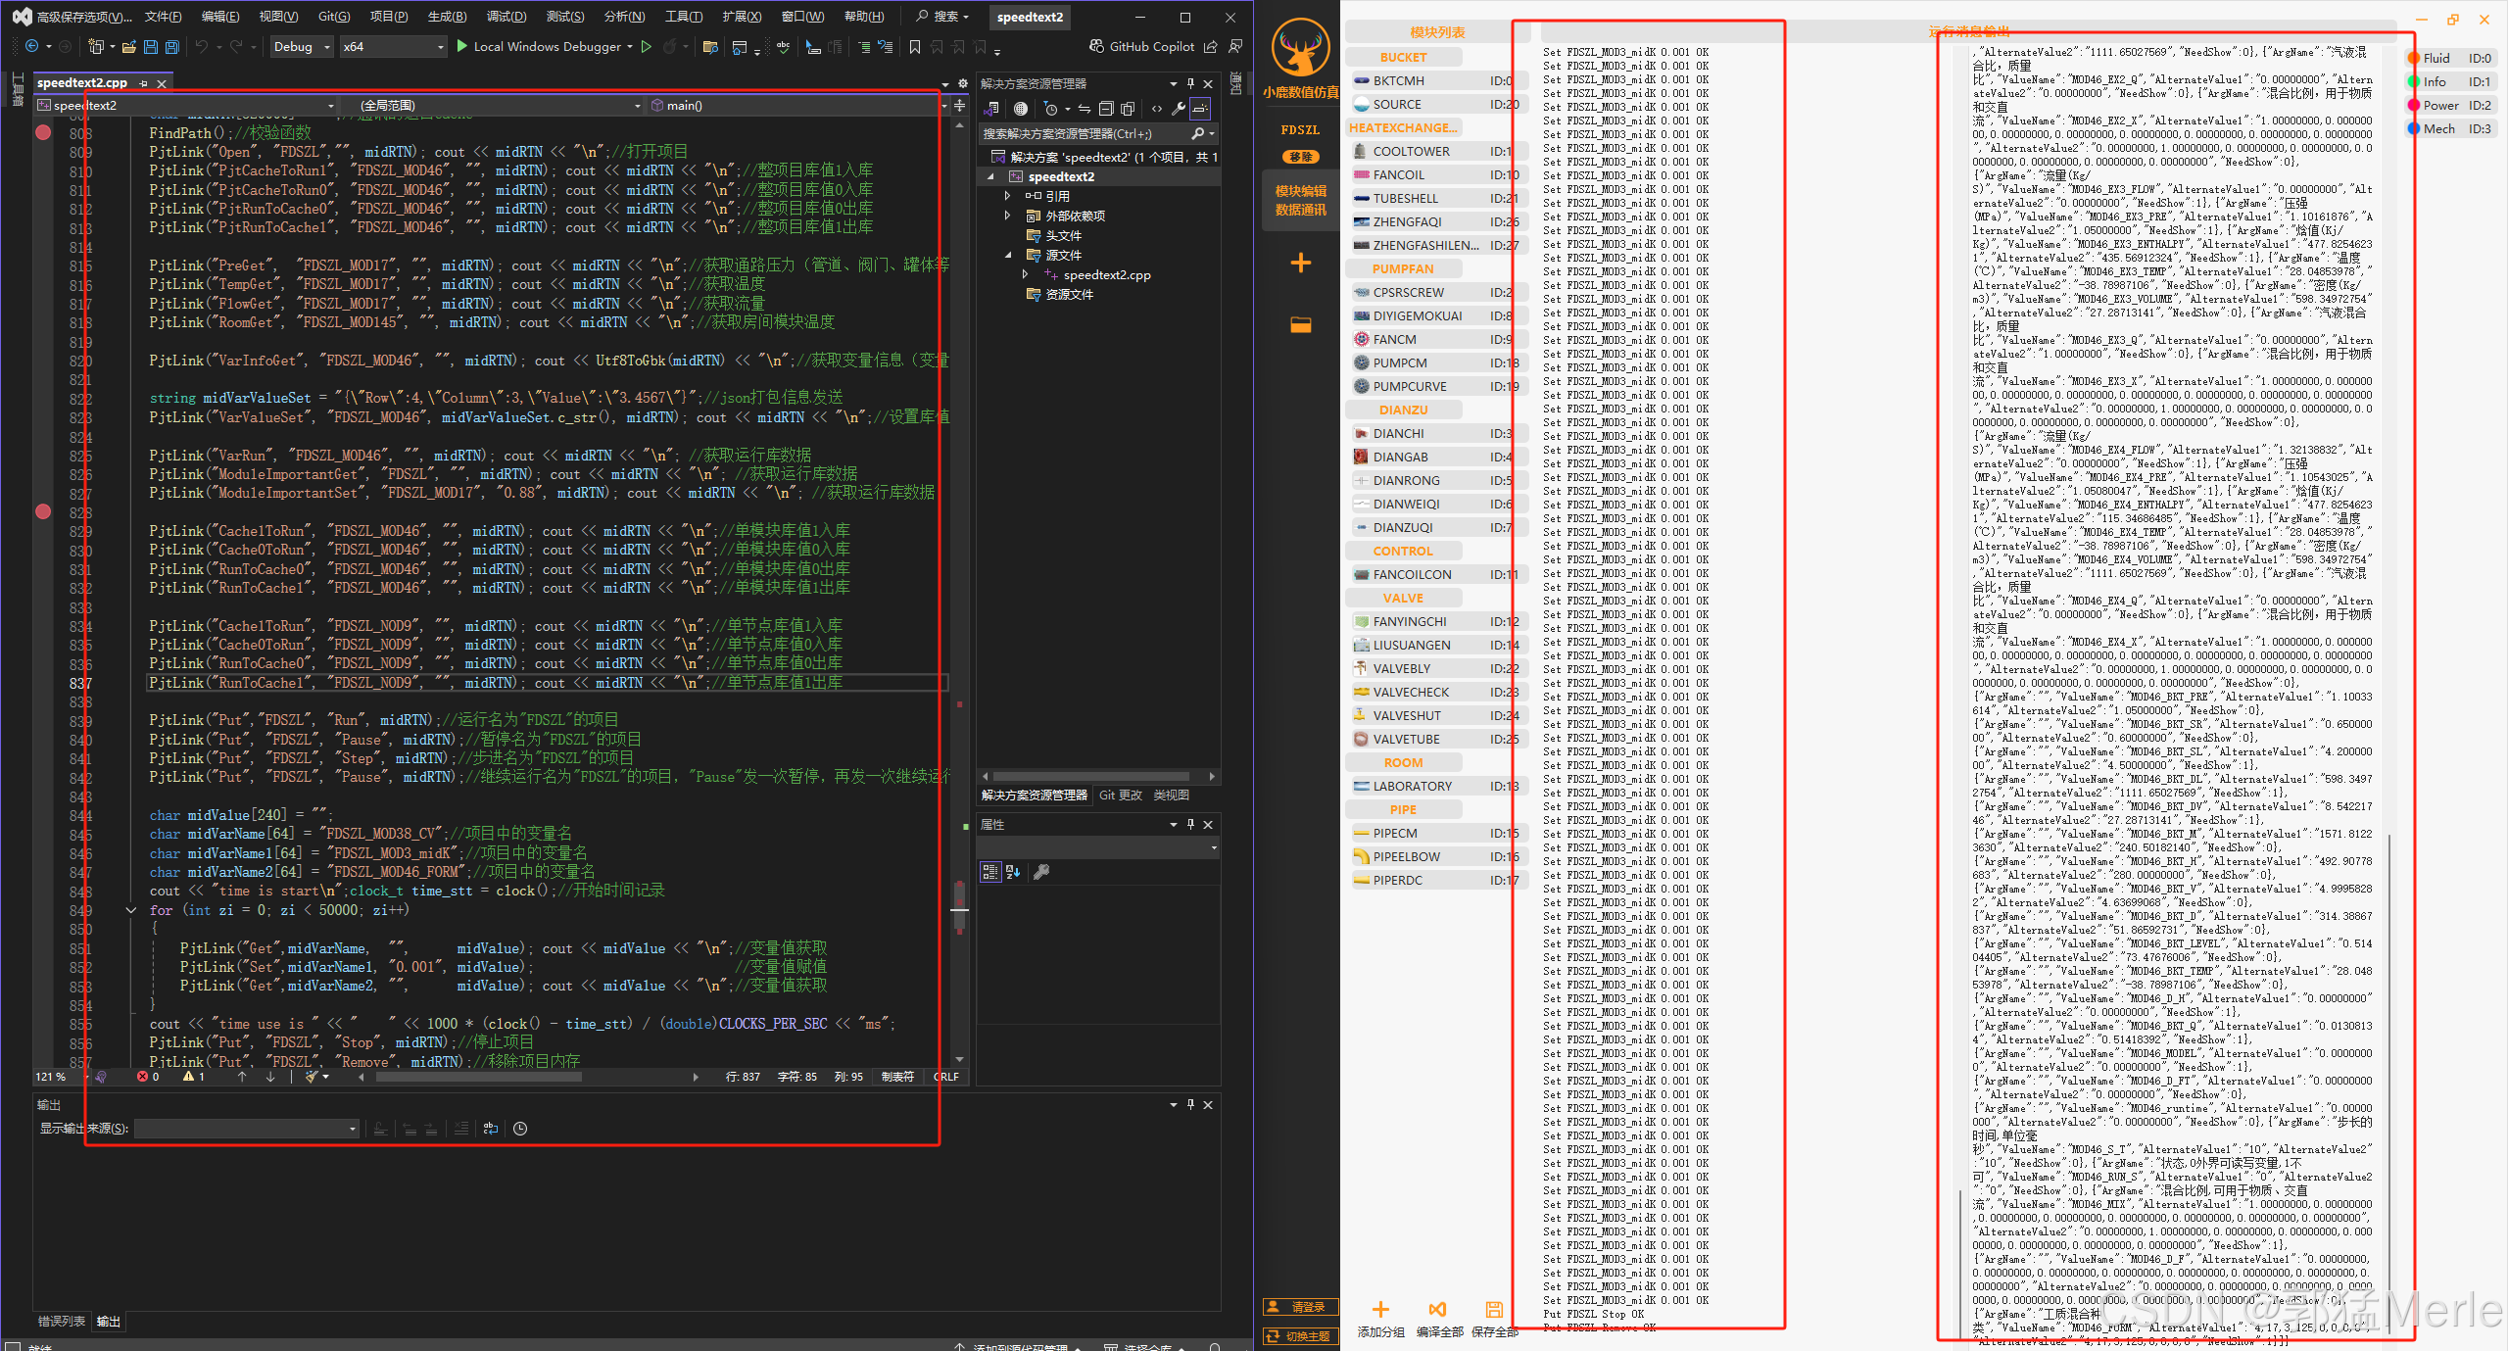Image resolution: width=2508 pixels, height=1351 pixels.
Task: Open the main() member dropdown
Action: point(798,106)
